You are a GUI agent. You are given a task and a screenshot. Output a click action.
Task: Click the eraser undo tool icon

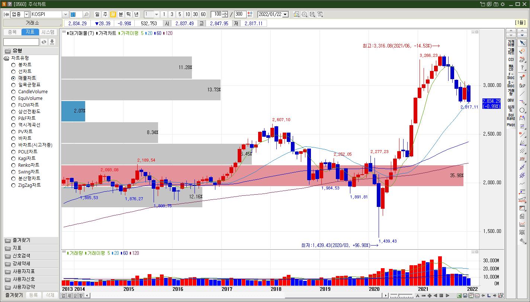pyautogui.click(x=522, y=51)
